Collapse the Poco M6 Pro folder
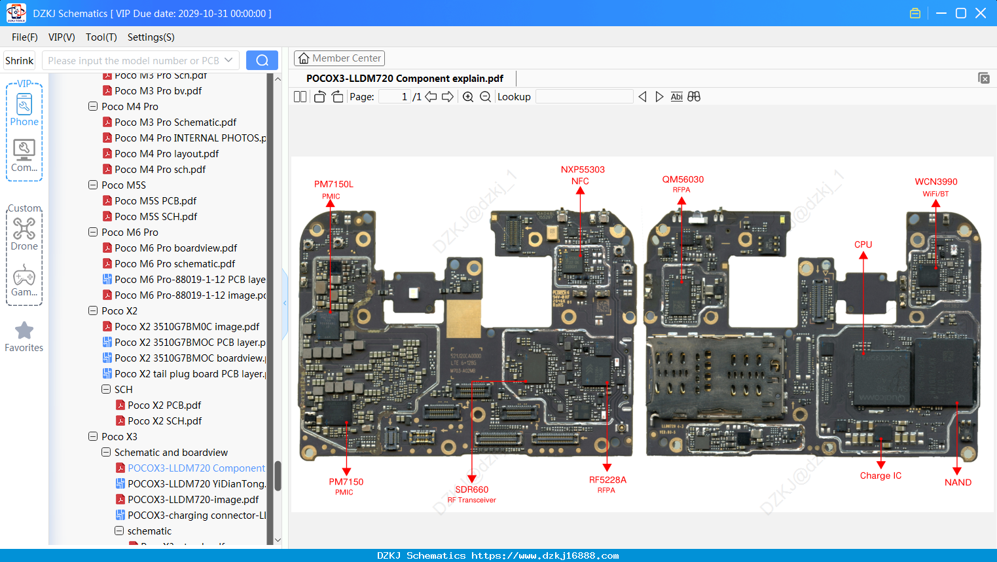The height and width of the screenshot is (562, 997). [x=93, y=232]
